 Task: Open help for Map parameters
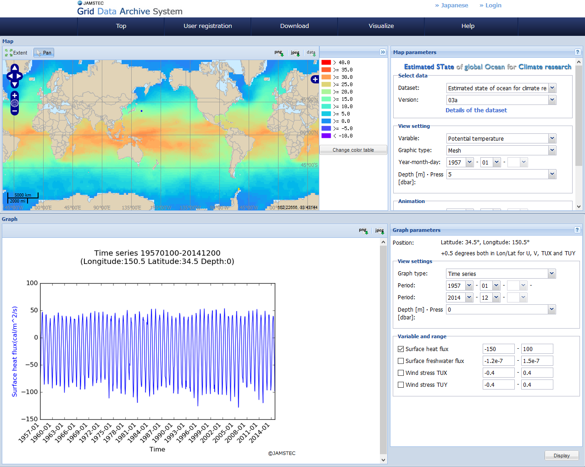[578, 52]
